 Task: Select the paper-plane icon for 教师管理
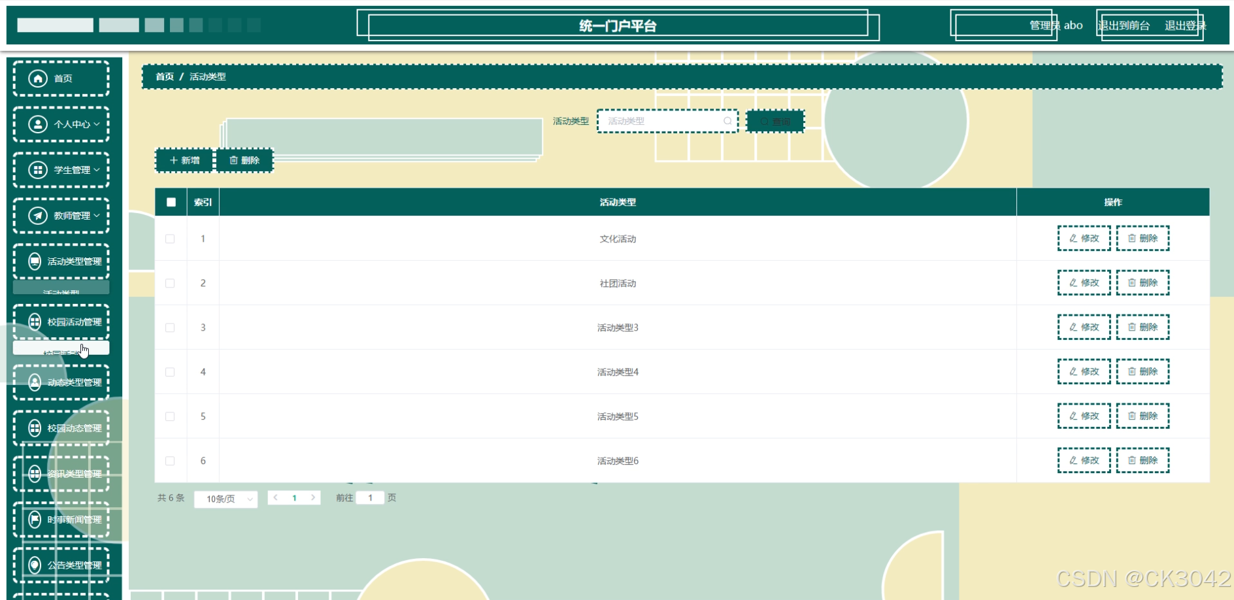coord(37,216)
